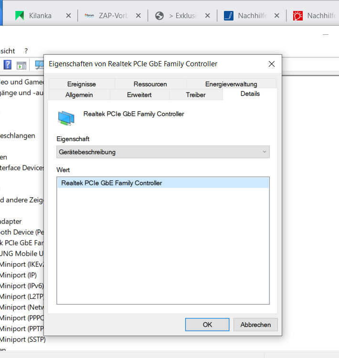Select Miniport (IP) in device tree
The image size is (339, 358).
click(x=18, y=275)
